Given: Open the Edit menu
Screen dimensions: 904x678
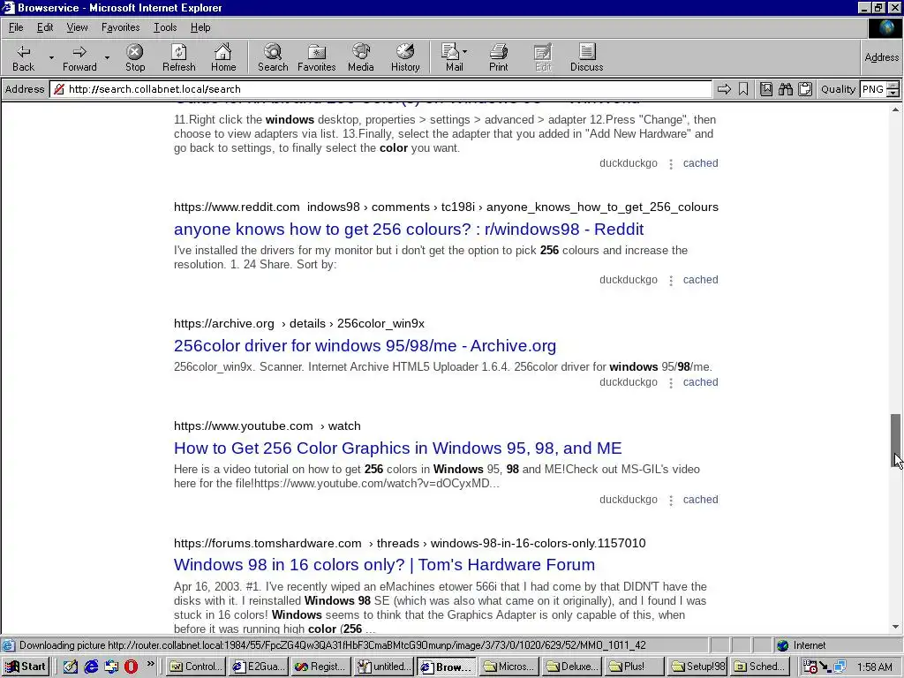Looking at the screenshot, I should [45, 27].
